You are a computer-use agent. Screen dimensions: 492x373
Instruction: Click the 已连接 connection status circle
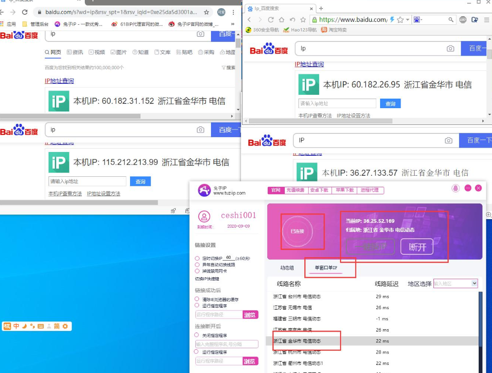pyautogui.click(x=297, y=231)
